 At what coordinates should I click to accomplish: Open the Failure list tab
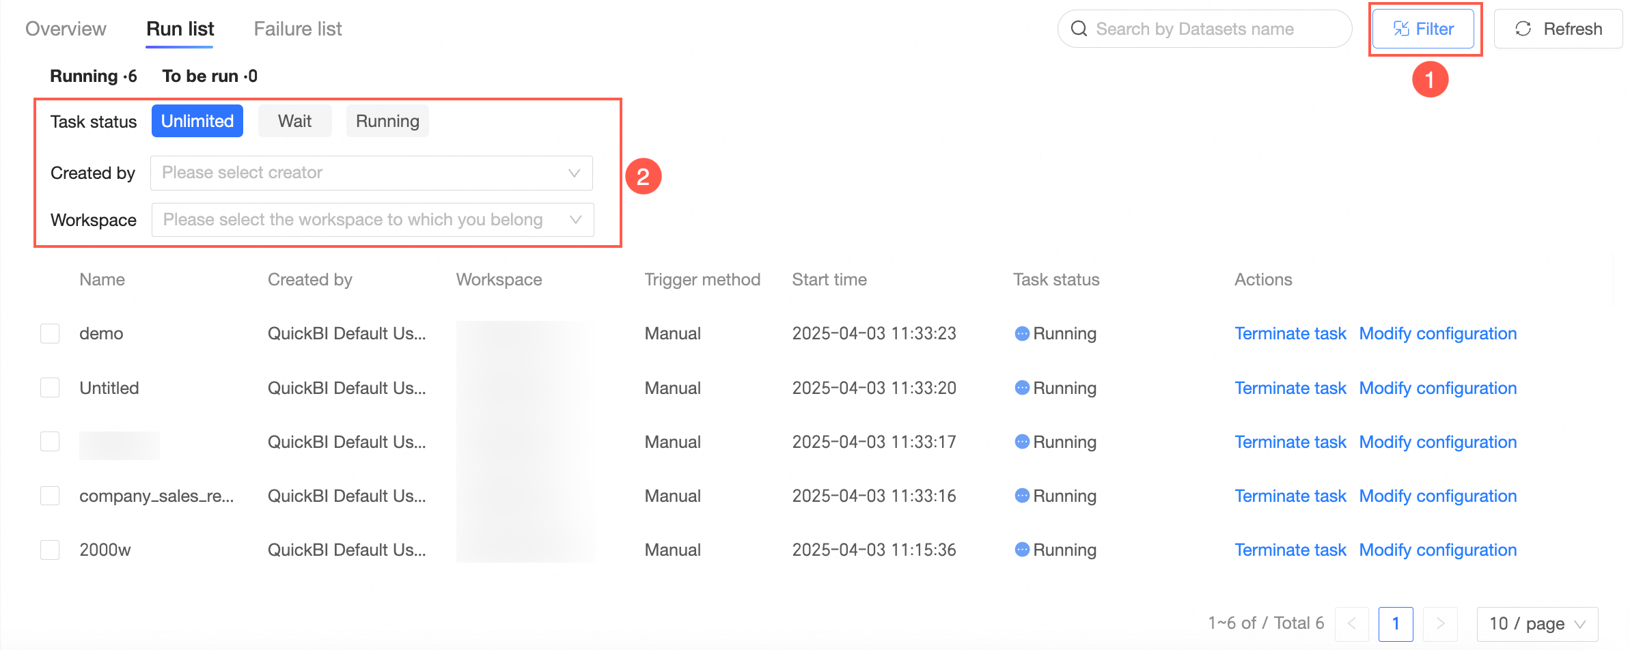pyautogui.click(x=298, y=29)
